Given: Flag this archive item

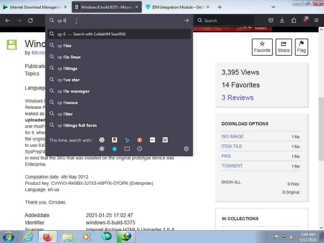Looking at the screenshot, I should [302, 47].
